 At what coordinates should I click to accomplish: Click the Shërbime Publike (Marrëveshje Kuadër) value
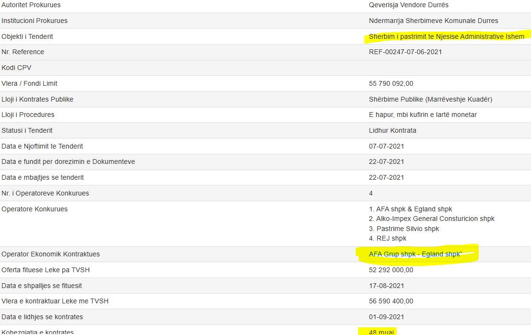pos(430,99)
